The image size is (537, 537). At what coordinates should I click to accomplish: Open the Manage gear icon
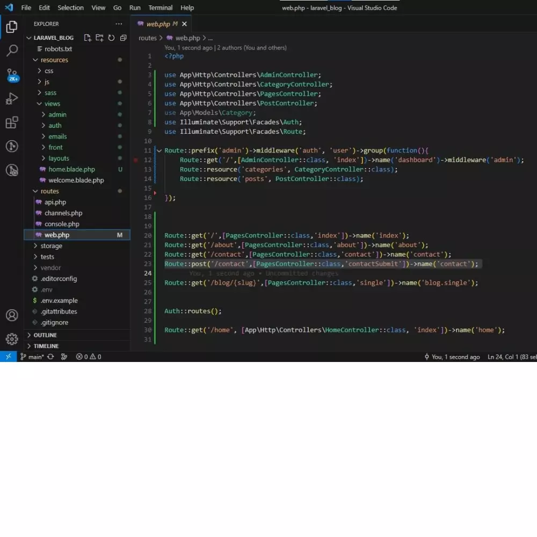(12, 339)
